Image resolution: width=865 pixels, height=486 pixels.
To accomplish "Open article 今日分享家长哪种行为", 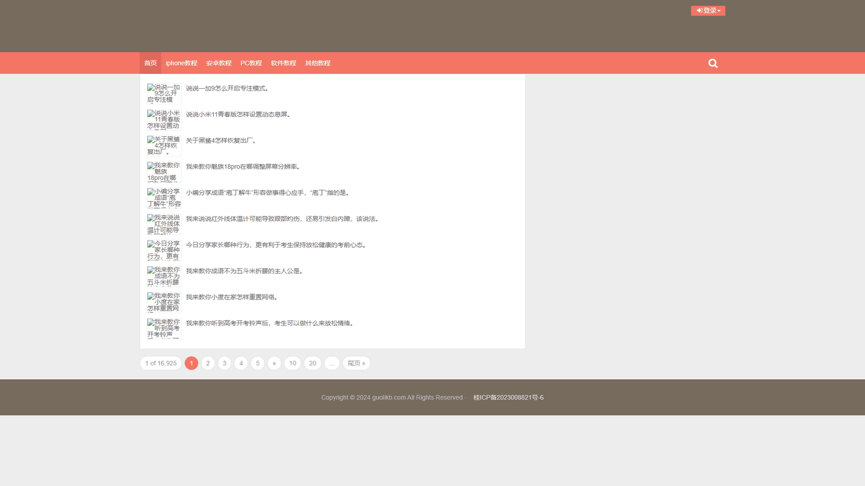I will click(x=276, y=245).
